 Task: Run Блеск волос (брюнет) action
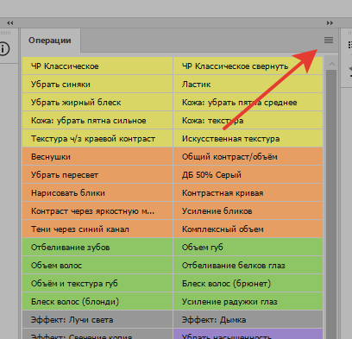(248, 283)
